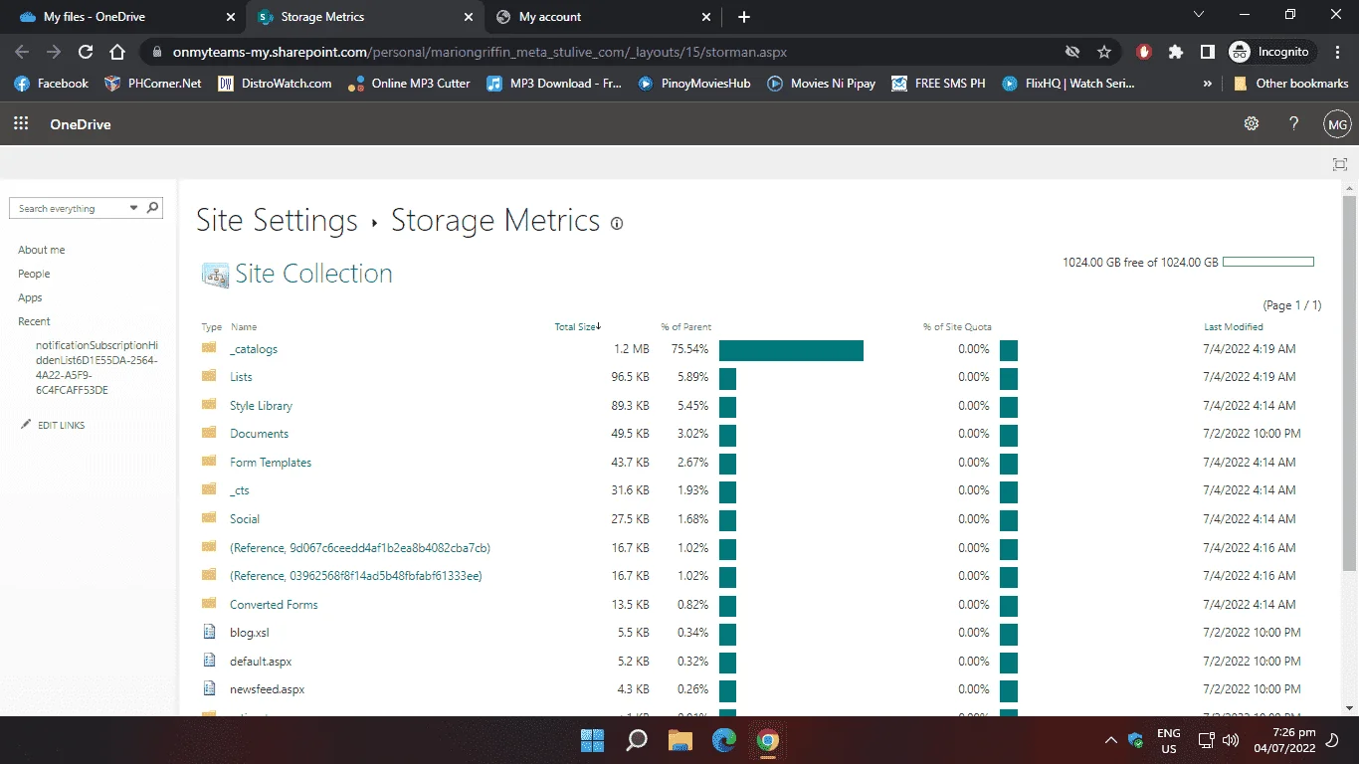Expand hidden bookmarks chevron

[x=1208, y=84]
